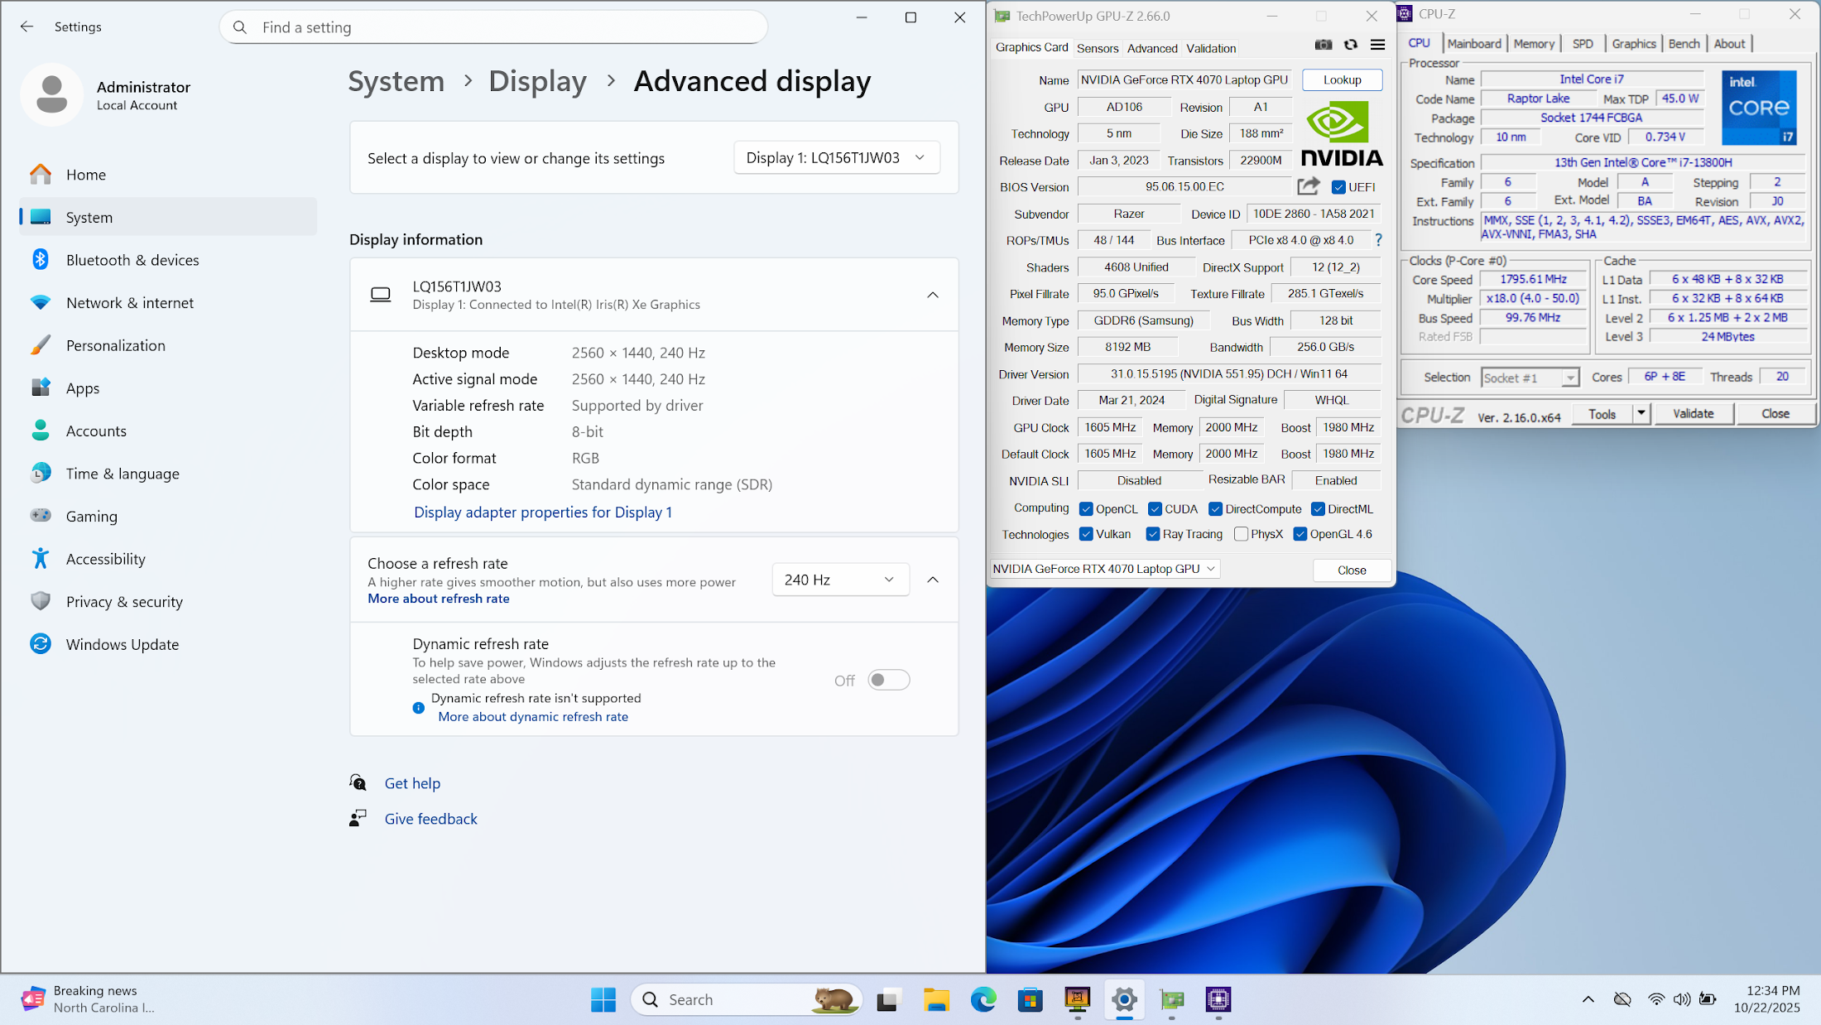Viewport: 1821px width, 1025px height.
Task: Switch to CPU-Z Mainboard tab
Action: click(x=1473, y=44)
